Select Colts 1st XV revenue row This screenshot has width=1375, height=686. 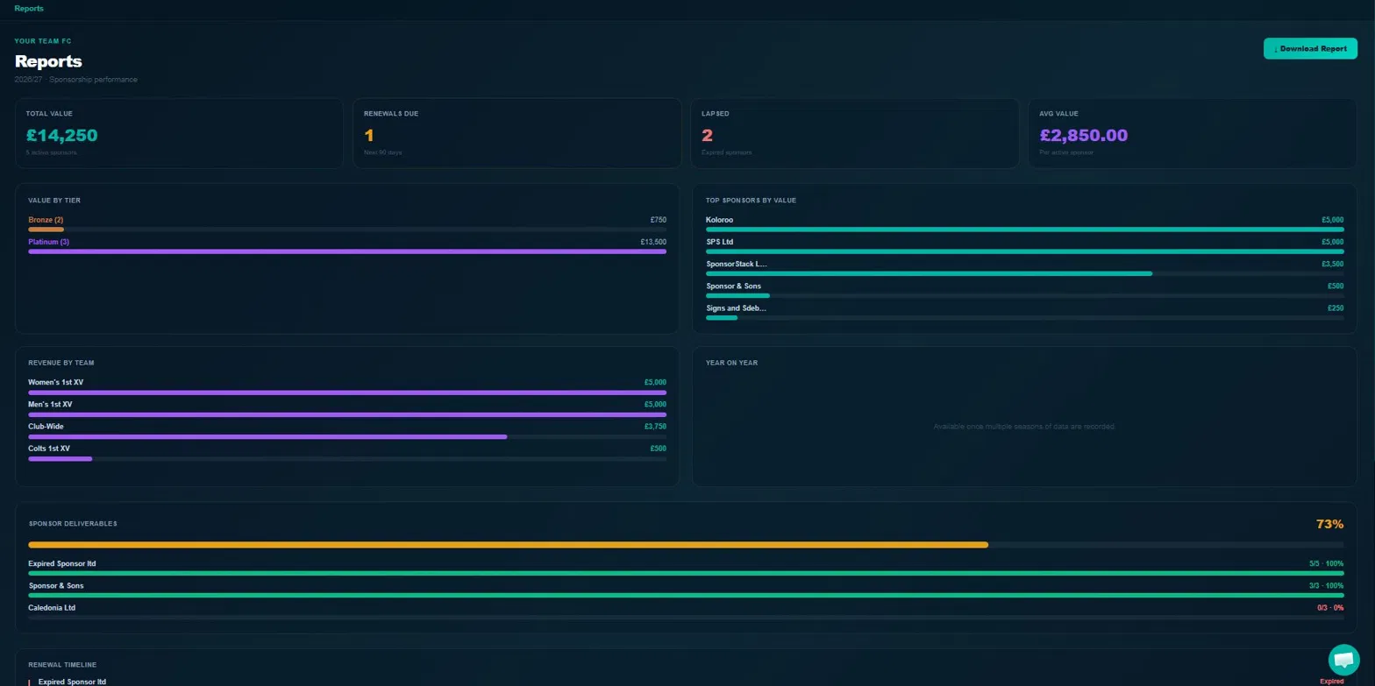[x=347, y=453]
